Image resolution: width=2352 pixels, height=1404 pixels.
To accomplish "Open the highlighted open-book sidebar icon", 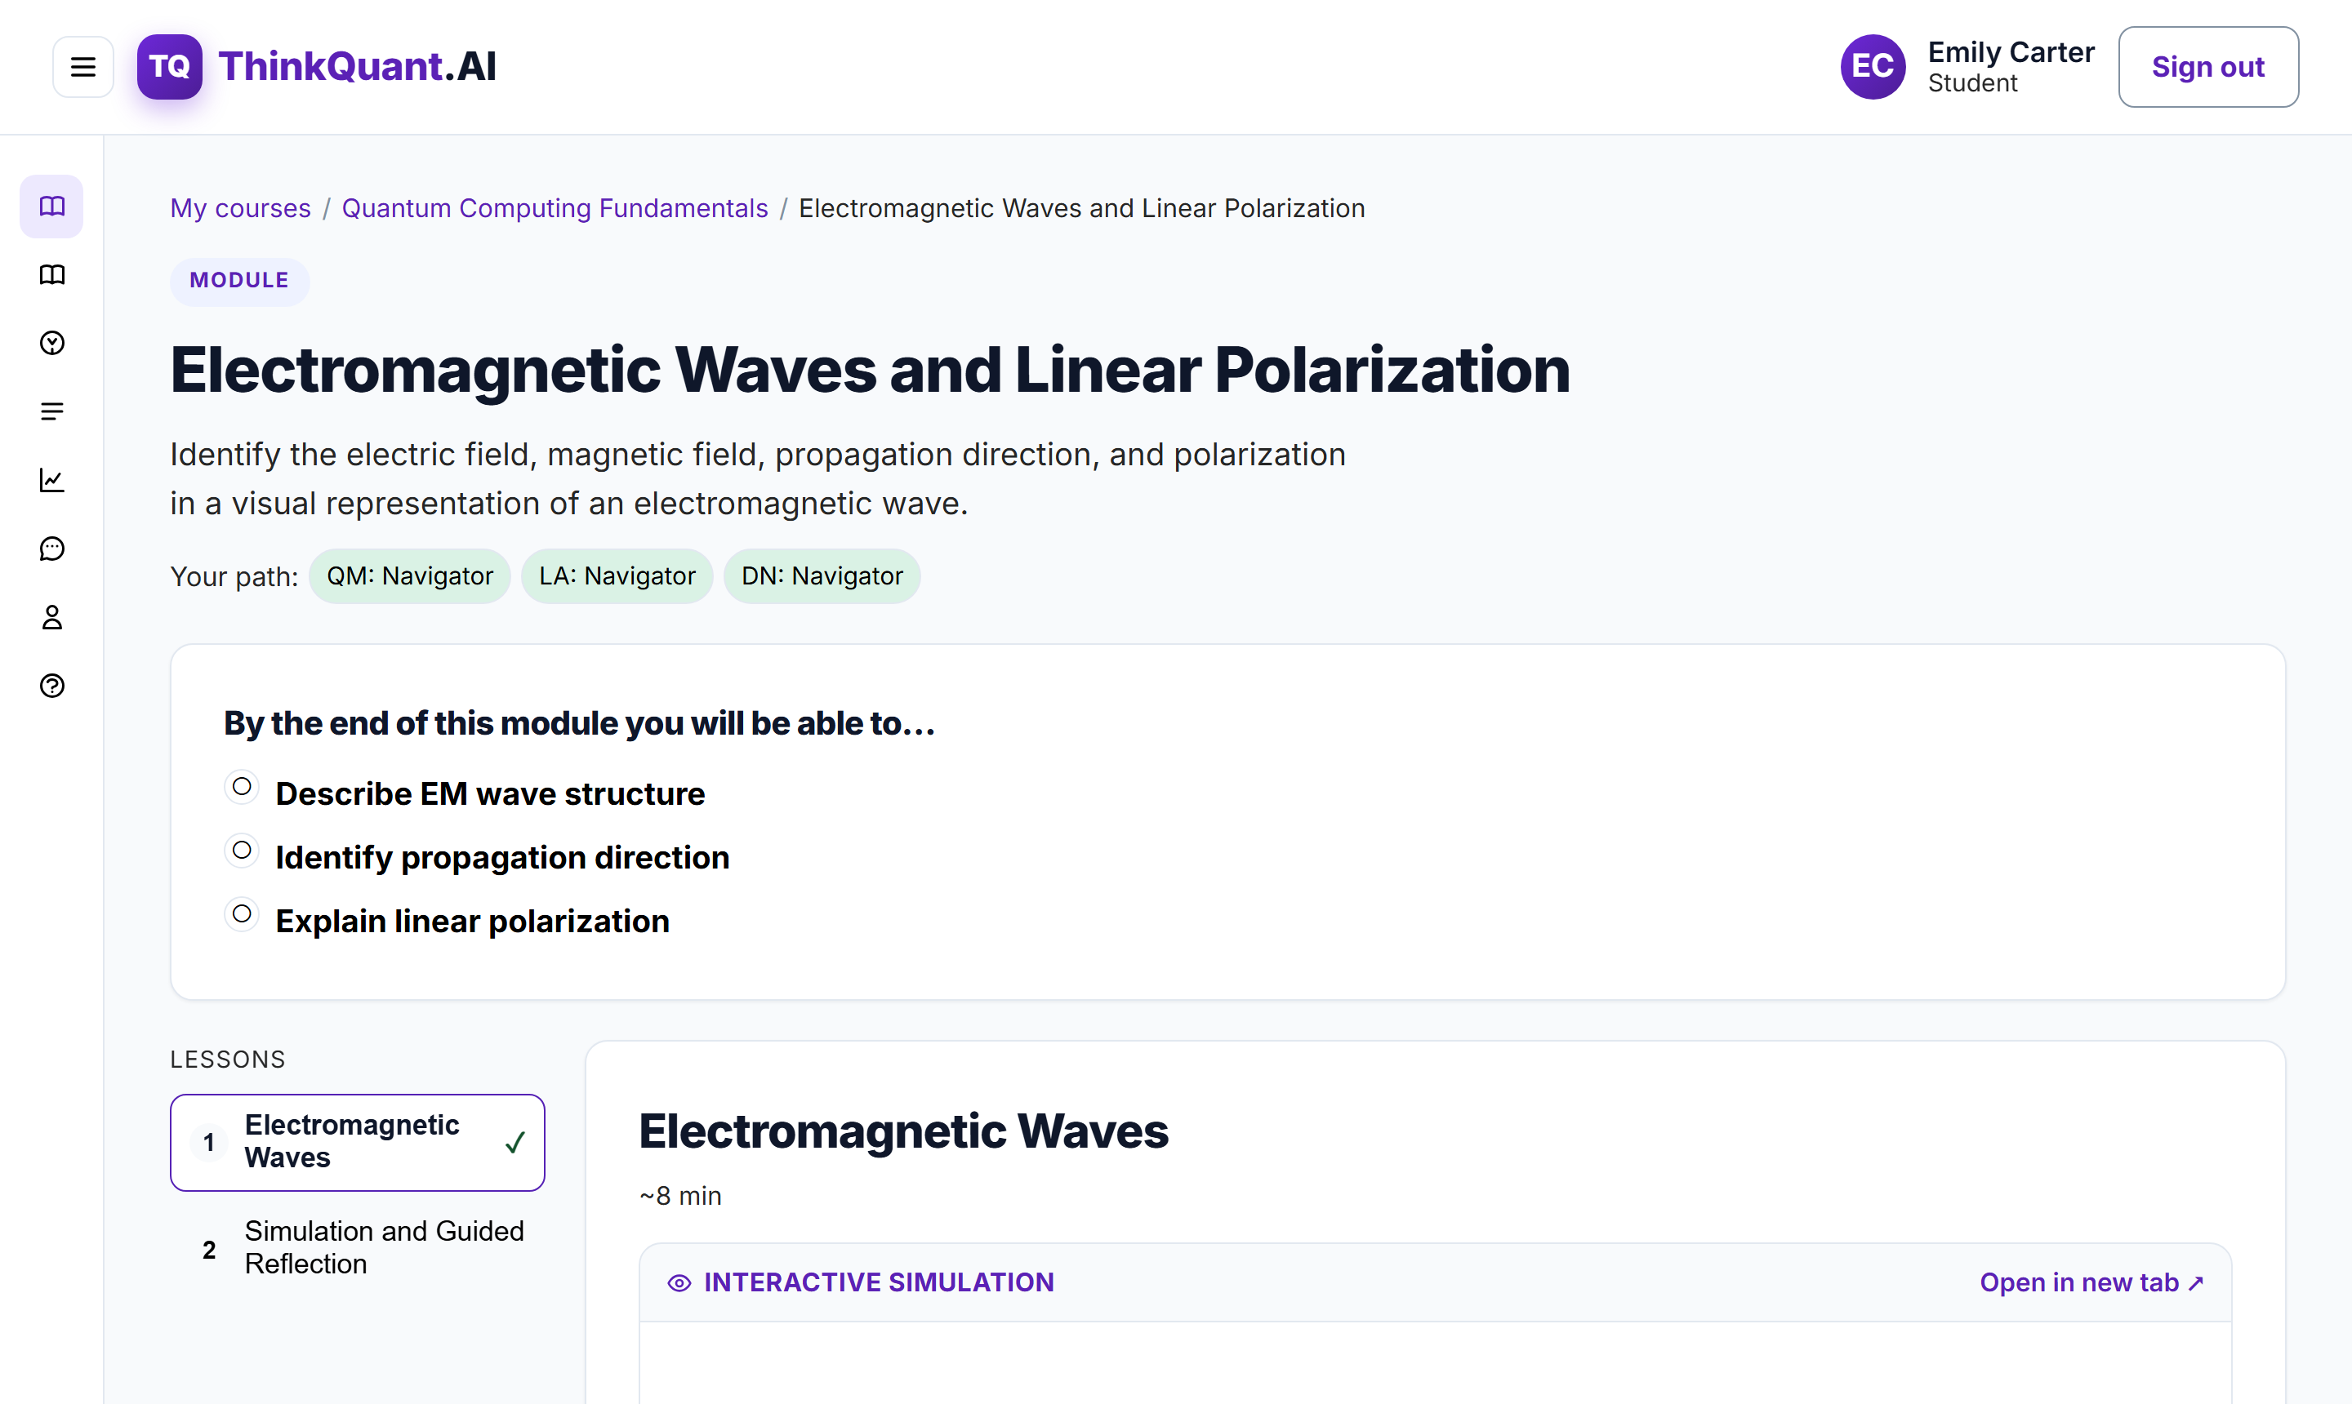I will click(x=52, y=207).
